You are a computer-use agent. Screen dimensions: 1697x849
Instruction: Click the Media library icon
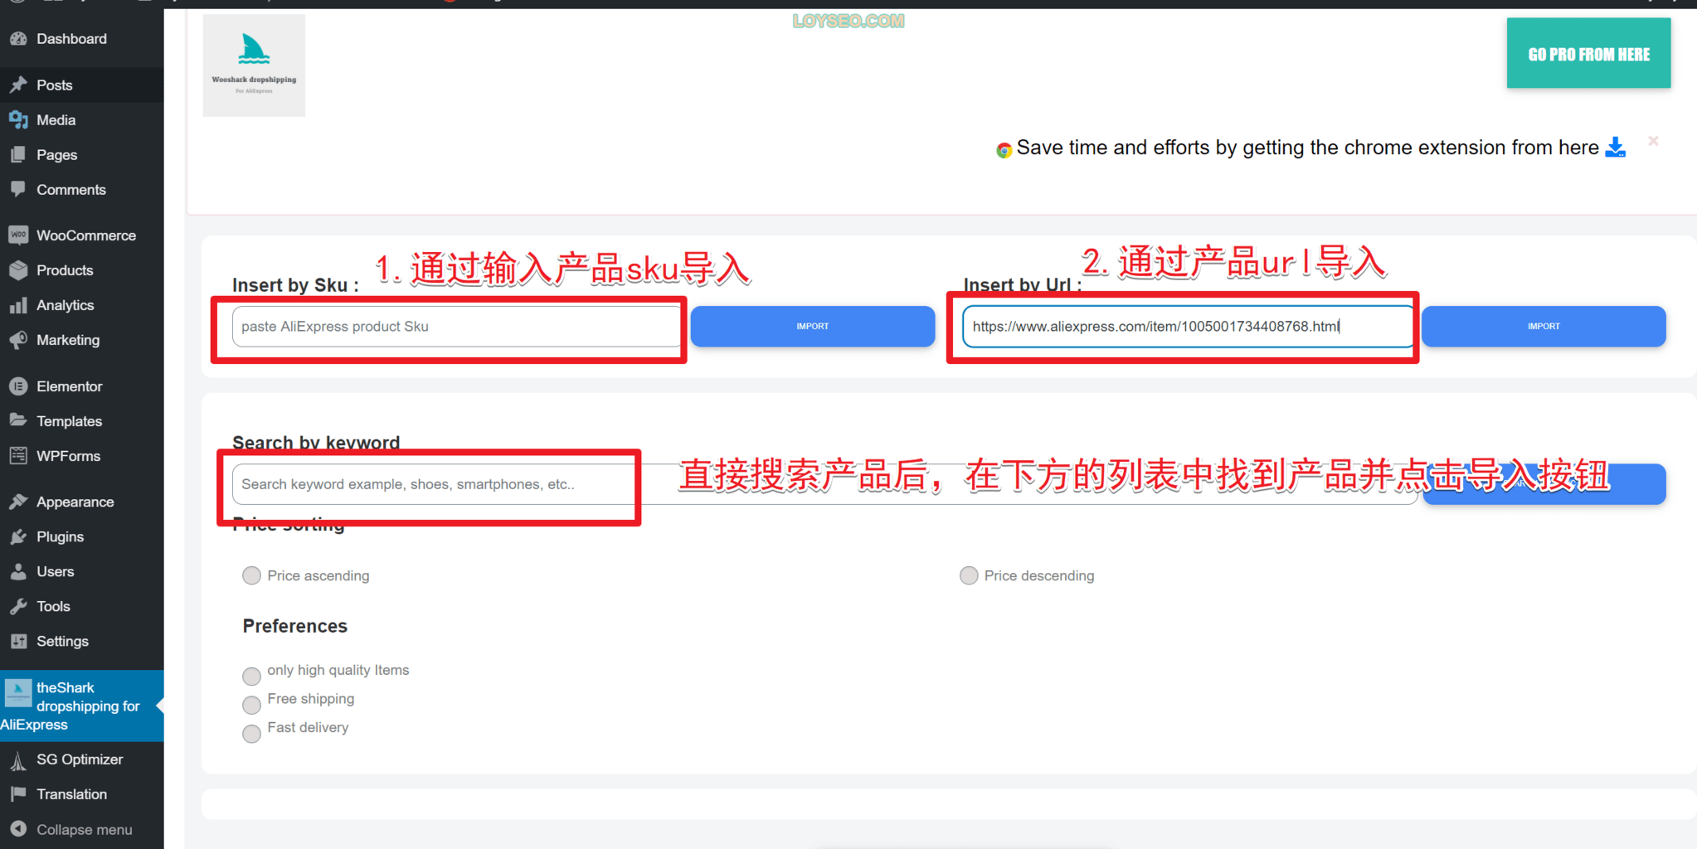pyautogui.click(x=18, y=120)
